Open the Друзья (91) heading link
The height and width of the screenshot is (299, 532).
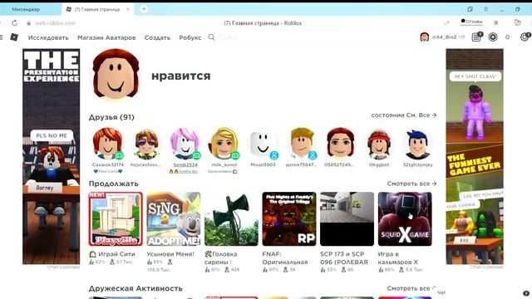pyautogui.click(x=111, y=117)
